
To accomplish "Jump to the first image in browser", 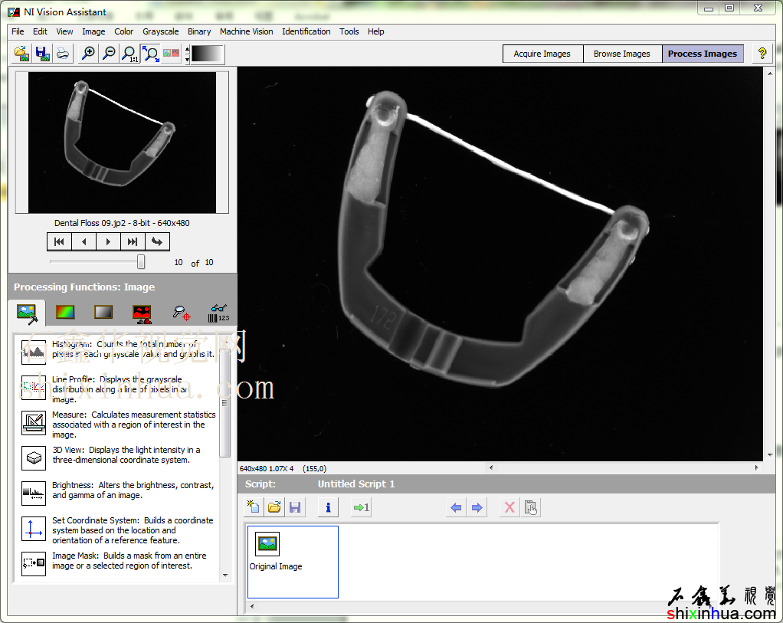I will [x=59, y=242].
